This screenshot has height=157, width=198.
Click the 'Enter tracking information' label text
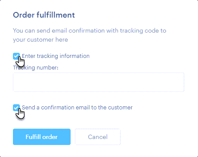tap(56, 56)
